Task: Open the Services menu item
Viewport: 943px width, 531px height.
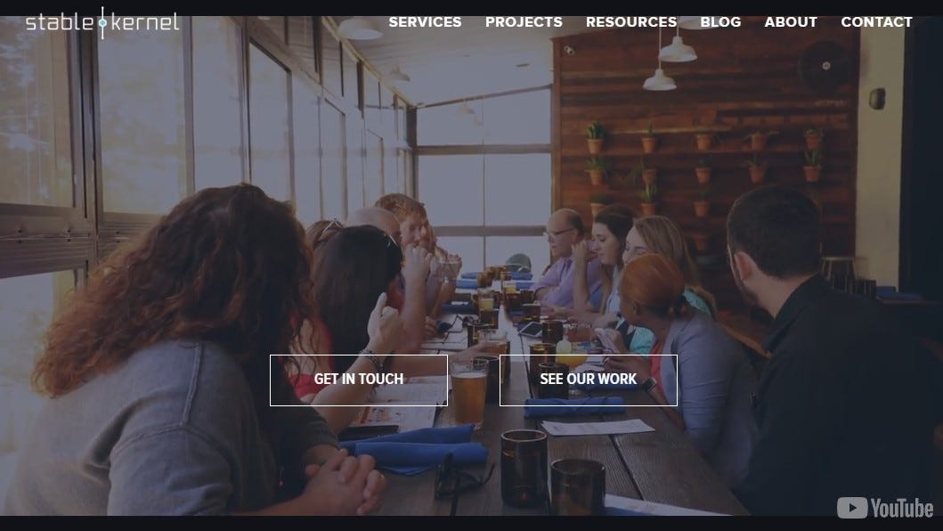Action: point(425,22)
